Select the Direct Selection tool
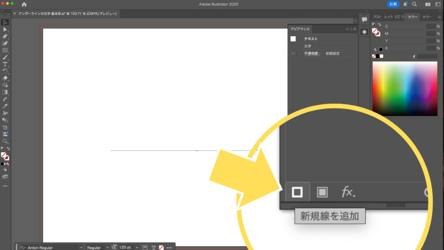 [x=5, y=29]
